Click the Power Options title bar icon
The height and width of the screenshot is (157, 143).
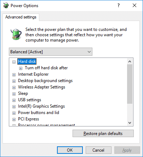(x=6, y=5)
